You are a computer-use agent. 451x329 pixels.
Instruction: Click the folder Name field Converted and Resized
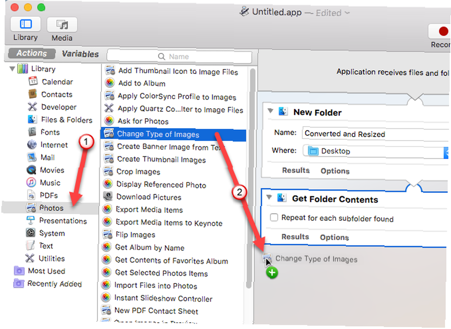coord(376,133)
